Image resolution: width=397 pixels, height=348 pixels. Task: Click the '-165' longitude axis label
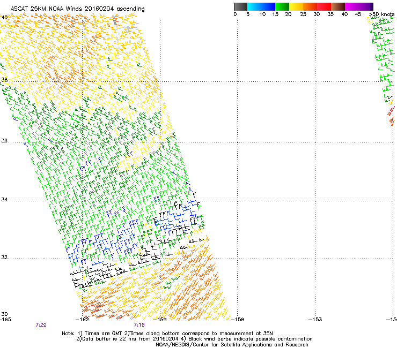pos(5,320)
